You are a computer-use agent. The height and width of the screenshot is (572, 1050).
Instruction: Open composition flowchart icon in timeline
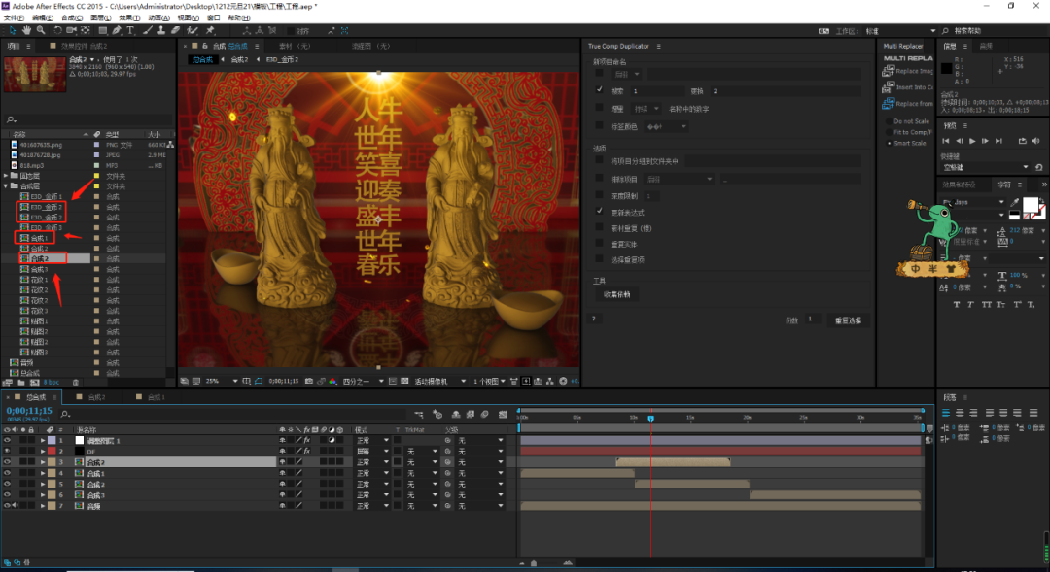pyautogui.click(x=418, y=415)
